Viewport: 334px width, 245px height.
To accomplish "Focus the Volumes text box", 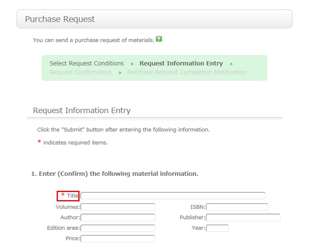I will (x=118, y=207).
